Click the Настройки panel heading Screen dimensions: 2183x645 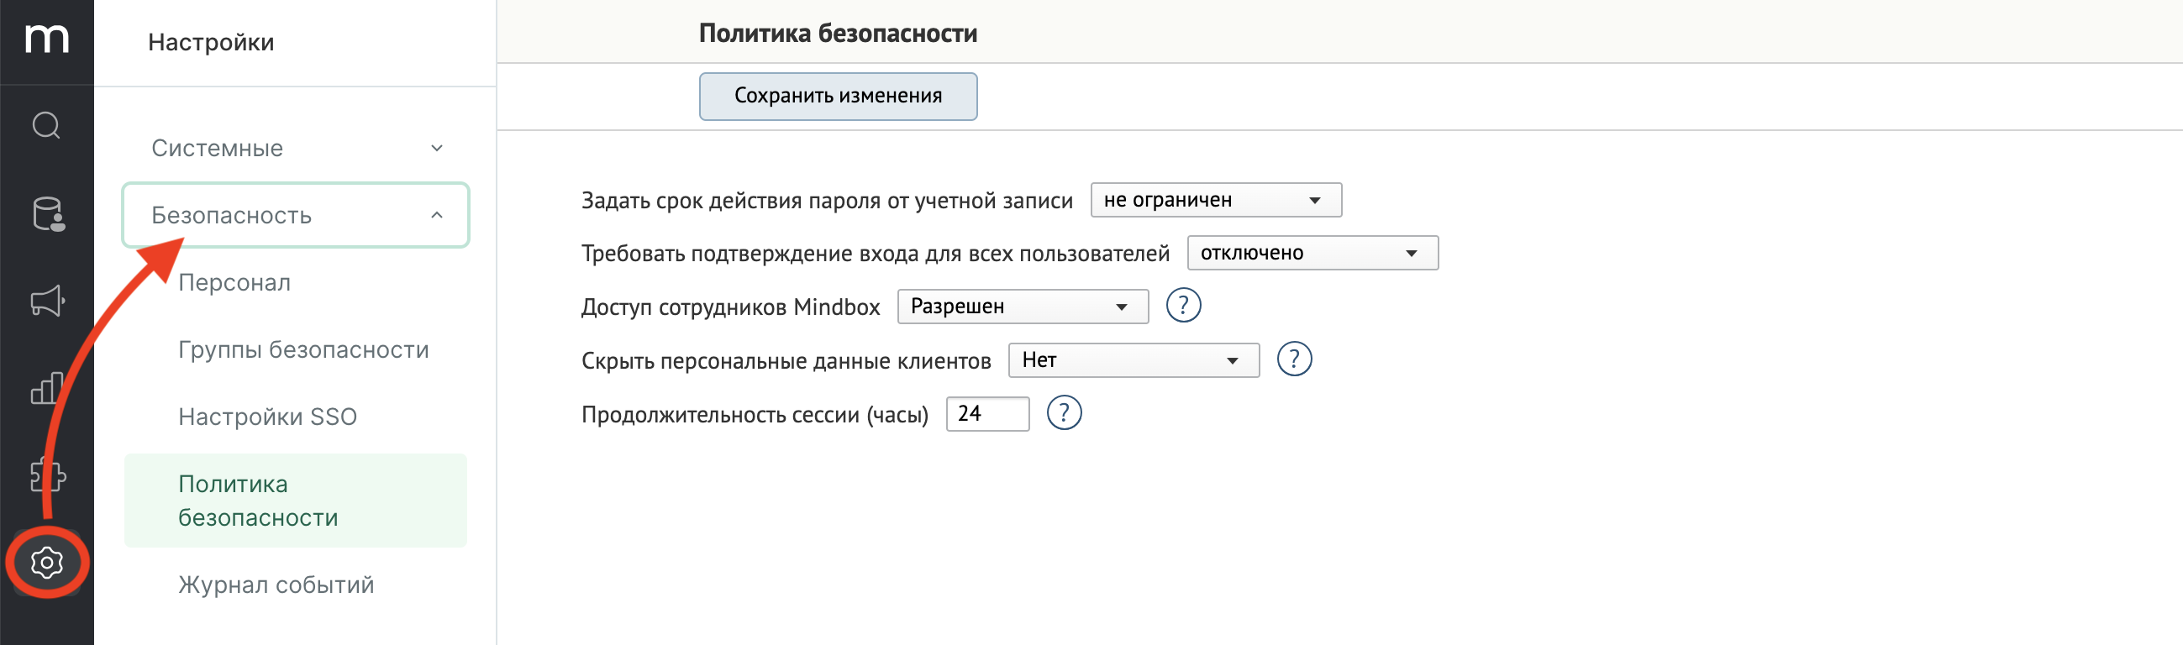coord(211,42)
